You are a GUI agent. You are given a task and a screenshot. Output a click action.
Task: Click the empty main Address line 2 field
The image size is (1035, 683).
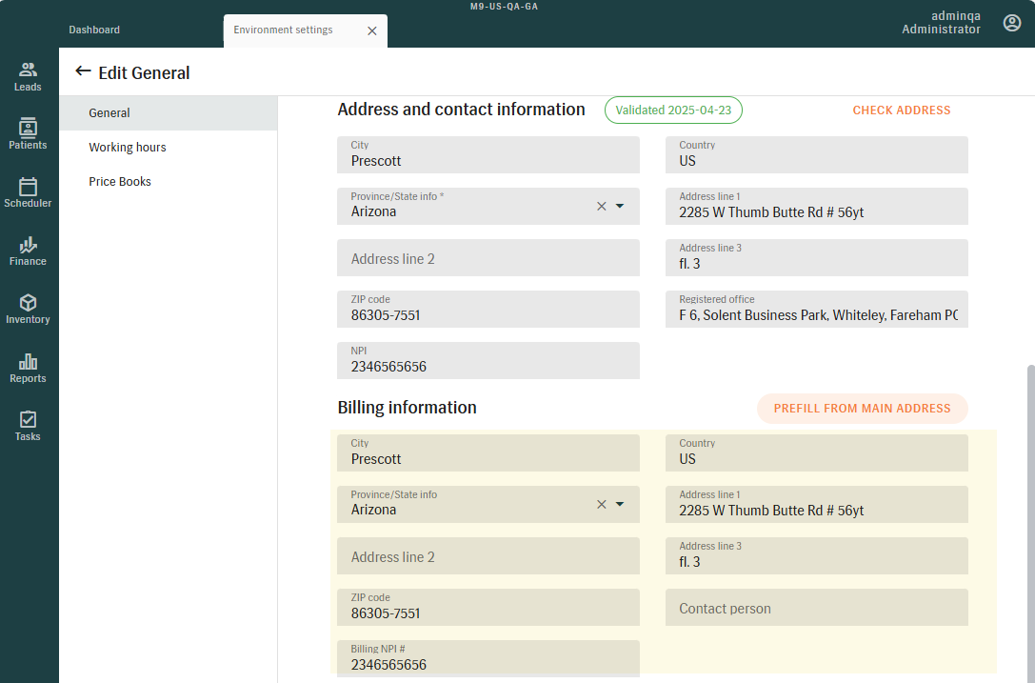488,257
